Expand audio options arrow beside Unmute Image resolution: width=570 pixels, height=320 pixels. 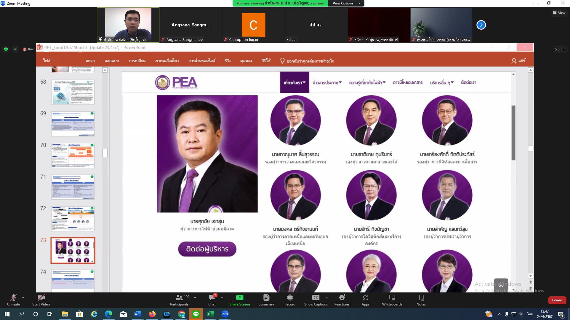point(23,297)
